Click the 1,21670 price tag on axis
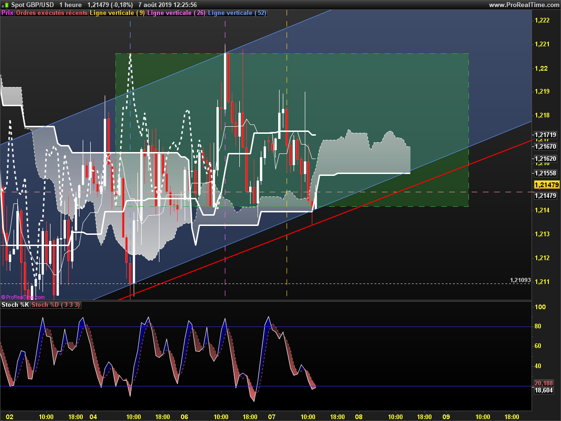The width and height of the screenshot is (561, 421). [547, 146]
